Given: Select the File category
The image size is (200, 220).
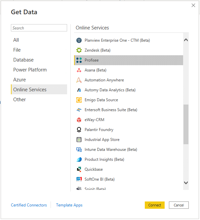Looking at the screenshot, I should pyautogui.click(x=39, y=50).
